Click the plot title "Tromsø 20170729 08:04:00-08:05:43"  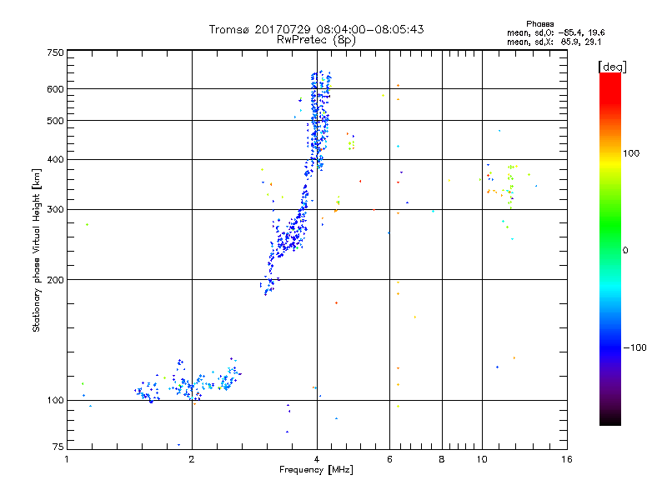[x=316, y=29]
